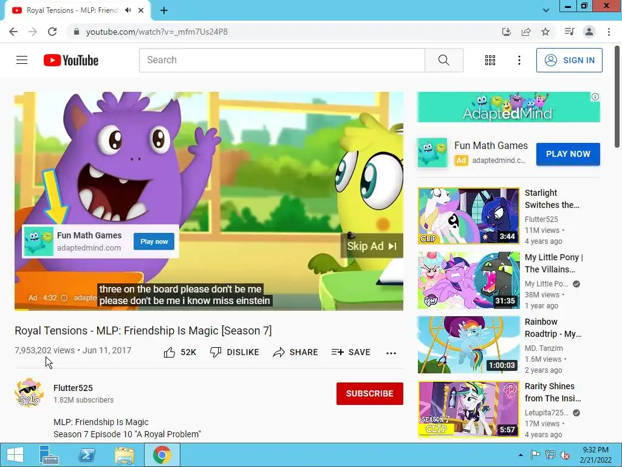Skip the video ad
Image resolution: width=622 pixels, height=467 pixels.
pyautogui.click(x=372, y=246)
